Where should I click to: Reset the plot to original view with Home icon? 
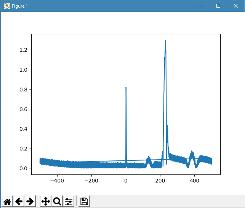7,201
